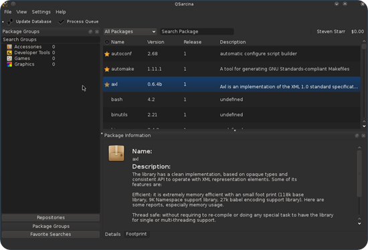The height and width of the screenshot is (250, 368).
Task: Open the All Packages dropdown
Action: [x=130, y=31]
